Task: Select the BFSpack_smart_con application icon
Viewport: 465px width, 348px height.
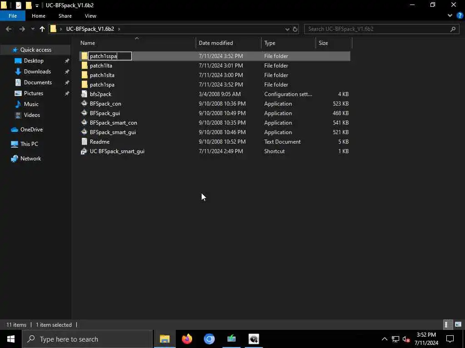Action: (x=84, y=122)
